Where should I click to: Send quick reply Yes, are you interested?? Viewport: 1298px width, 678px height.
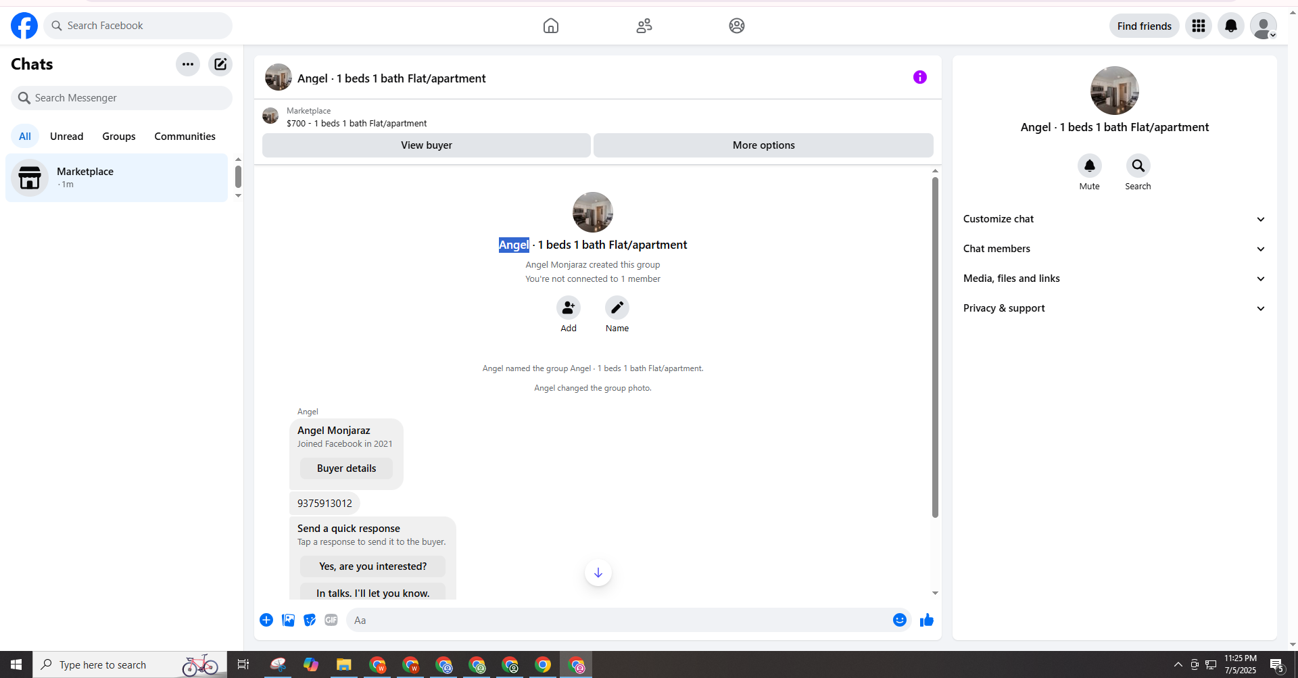tap(373, 566)
